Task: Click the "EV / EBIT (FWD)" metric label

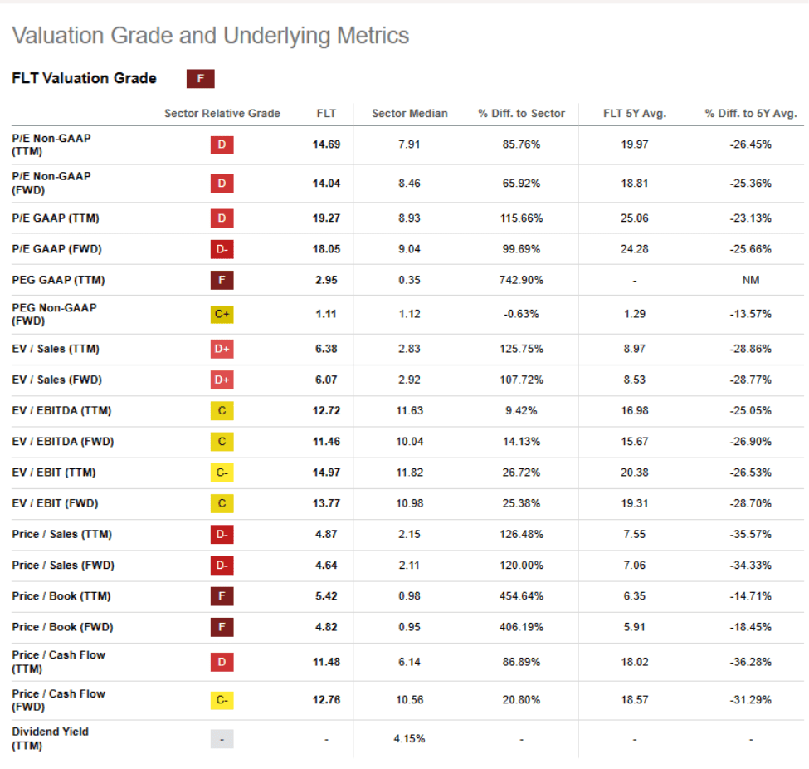Action: pyautogui.click(x=55, y=503)
